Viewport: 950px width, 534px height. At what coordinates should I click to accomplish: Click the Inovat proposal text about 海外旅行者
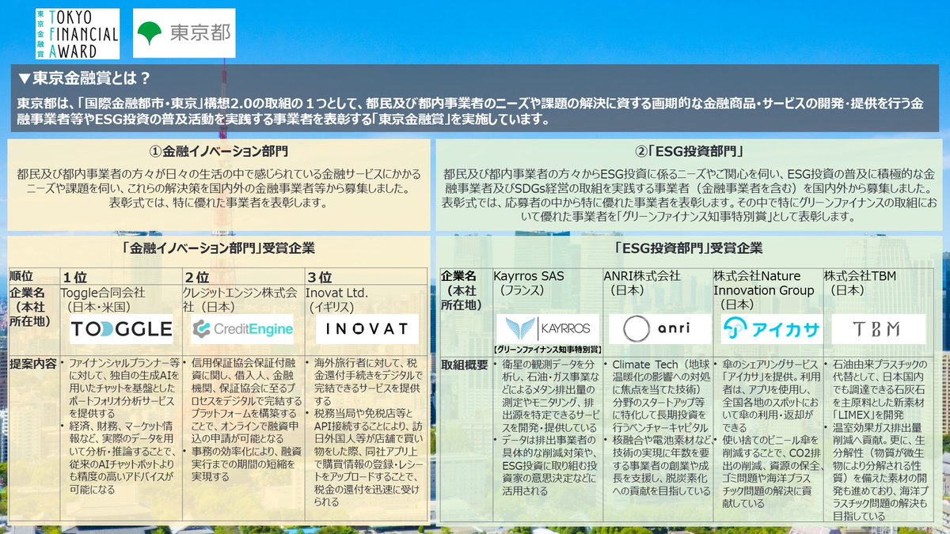pyautogui.click(x=367, y=381)
